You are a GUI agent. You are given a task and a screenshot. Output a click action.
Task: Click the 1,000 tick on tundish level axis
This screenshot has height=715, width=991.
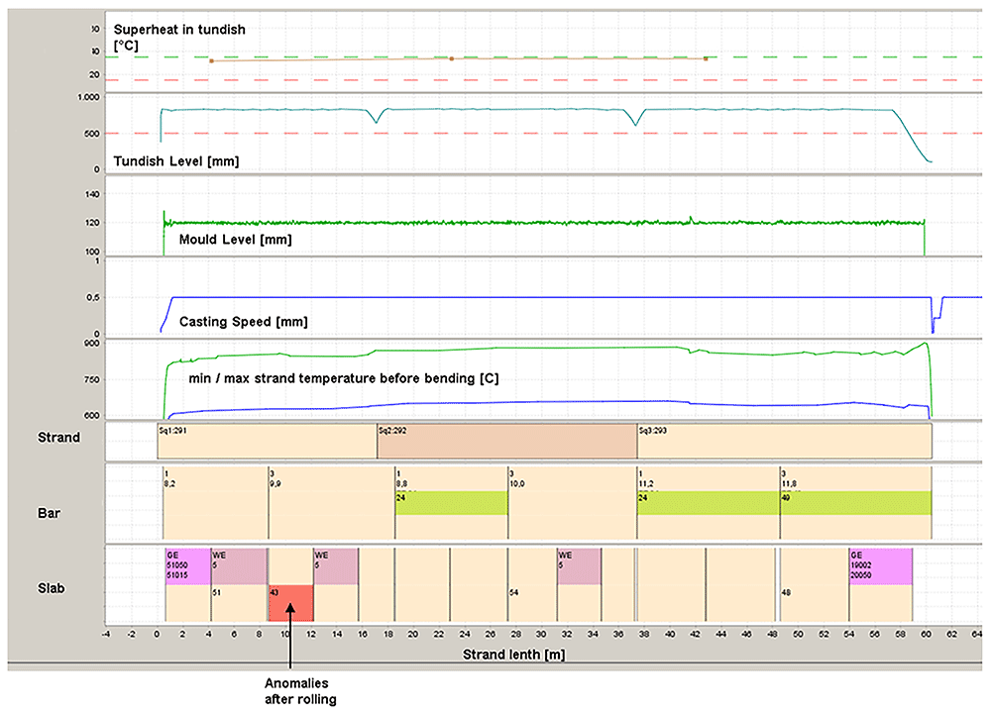pyautogui.click(x=88, y=97)
